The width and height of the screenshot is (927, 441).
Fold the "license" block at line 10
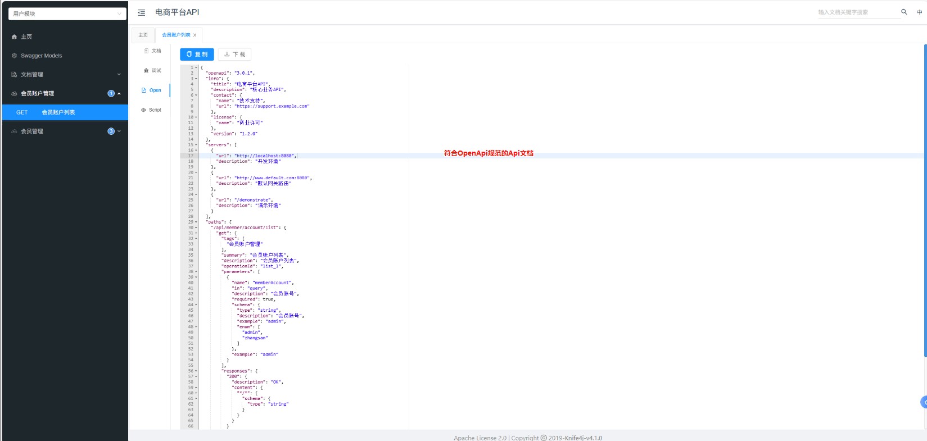coord(196,117)
